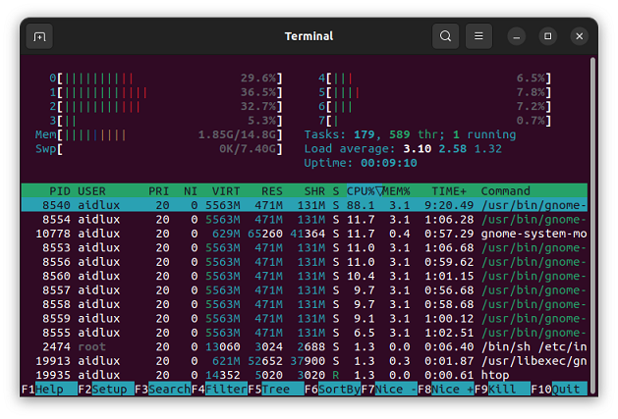The width and height of the screenshot is (618, 419).
Task: Maximize the Terminal window
Action: click(548, 36)
